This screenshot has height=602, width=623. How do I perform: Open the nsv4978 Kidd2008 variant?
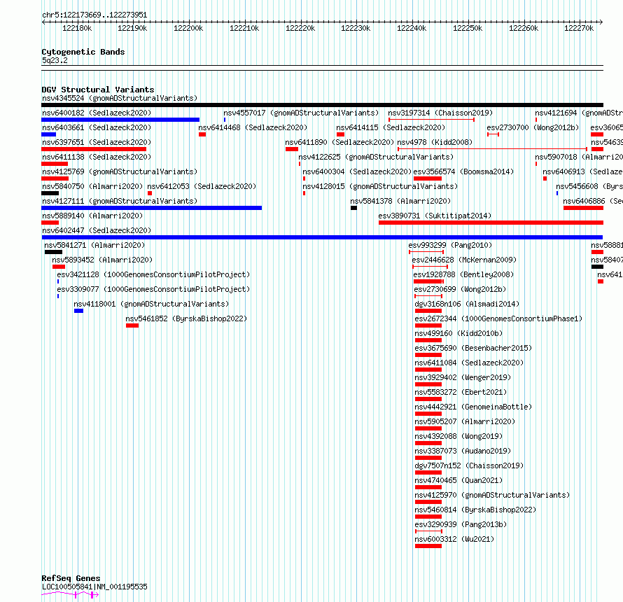pos(435,142)
